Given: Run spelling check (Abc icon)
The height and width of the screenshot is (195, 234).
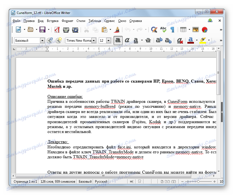Looking at the screenshot, I should coord(163,30).
